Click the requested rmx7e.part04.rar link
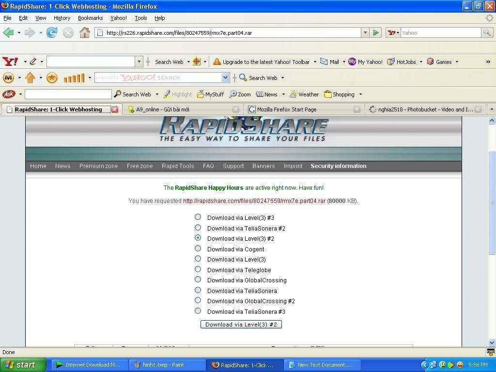Screen dimensions: 496x372 click(x=254, y=201)
